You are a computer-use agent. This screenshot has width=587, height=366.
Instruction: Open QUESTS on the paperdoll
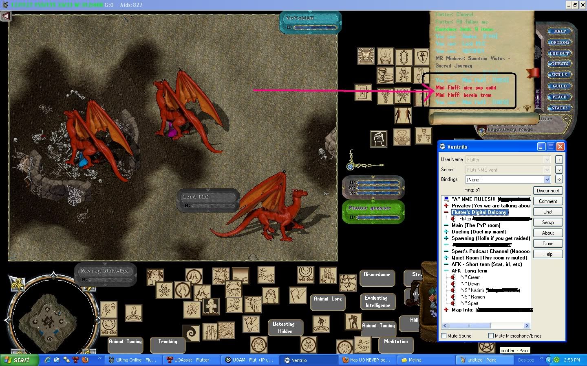[x=559, y=64]
